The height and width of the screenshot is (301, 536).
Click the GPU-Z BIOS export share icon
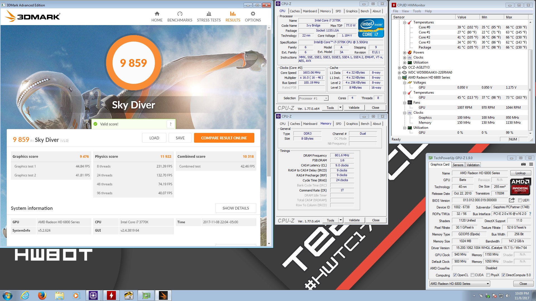tap(512, 200)
